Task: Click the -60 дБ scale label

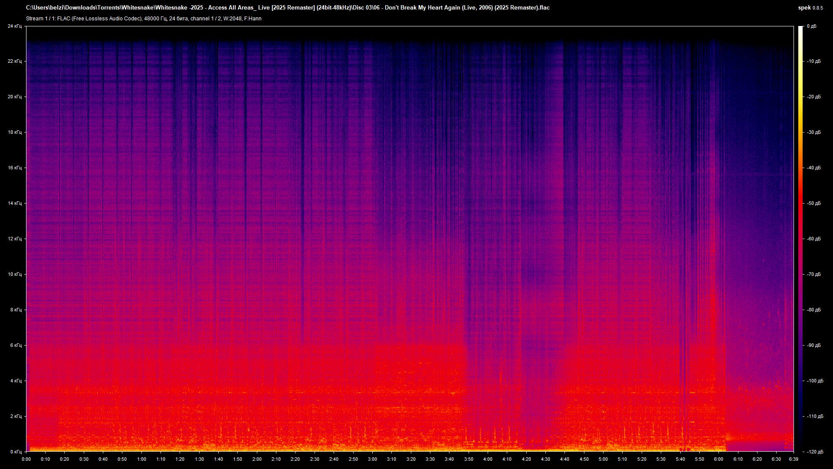Action: [813, 239]
